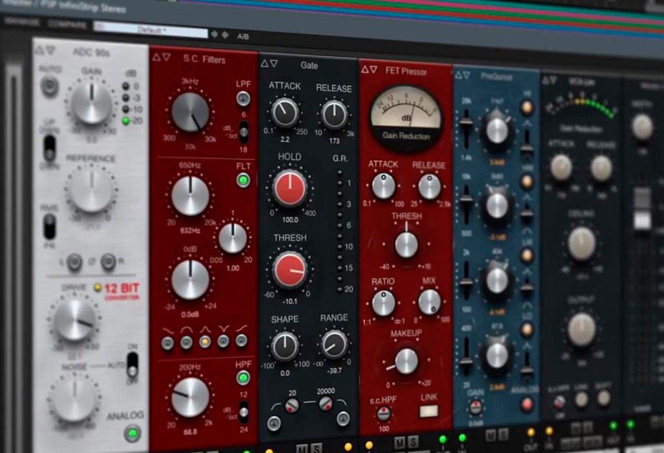Click the S.C. Filters module up triangle
The width and height of the screenshot is (664, 453).
click(x=156, y=56)
